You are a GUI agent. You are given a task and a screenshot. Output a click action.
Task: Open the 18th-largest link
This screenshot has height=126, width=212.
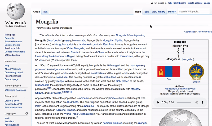113,65
